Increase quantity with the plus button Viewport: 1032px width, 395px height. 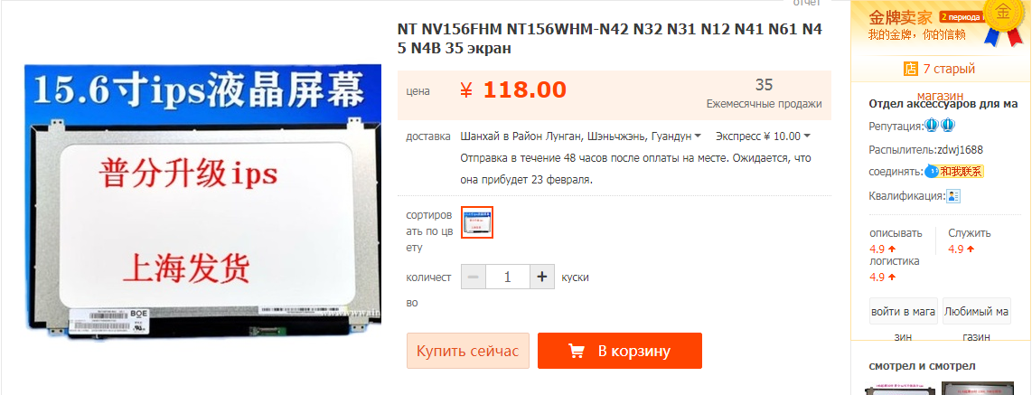tap(541, 277)
